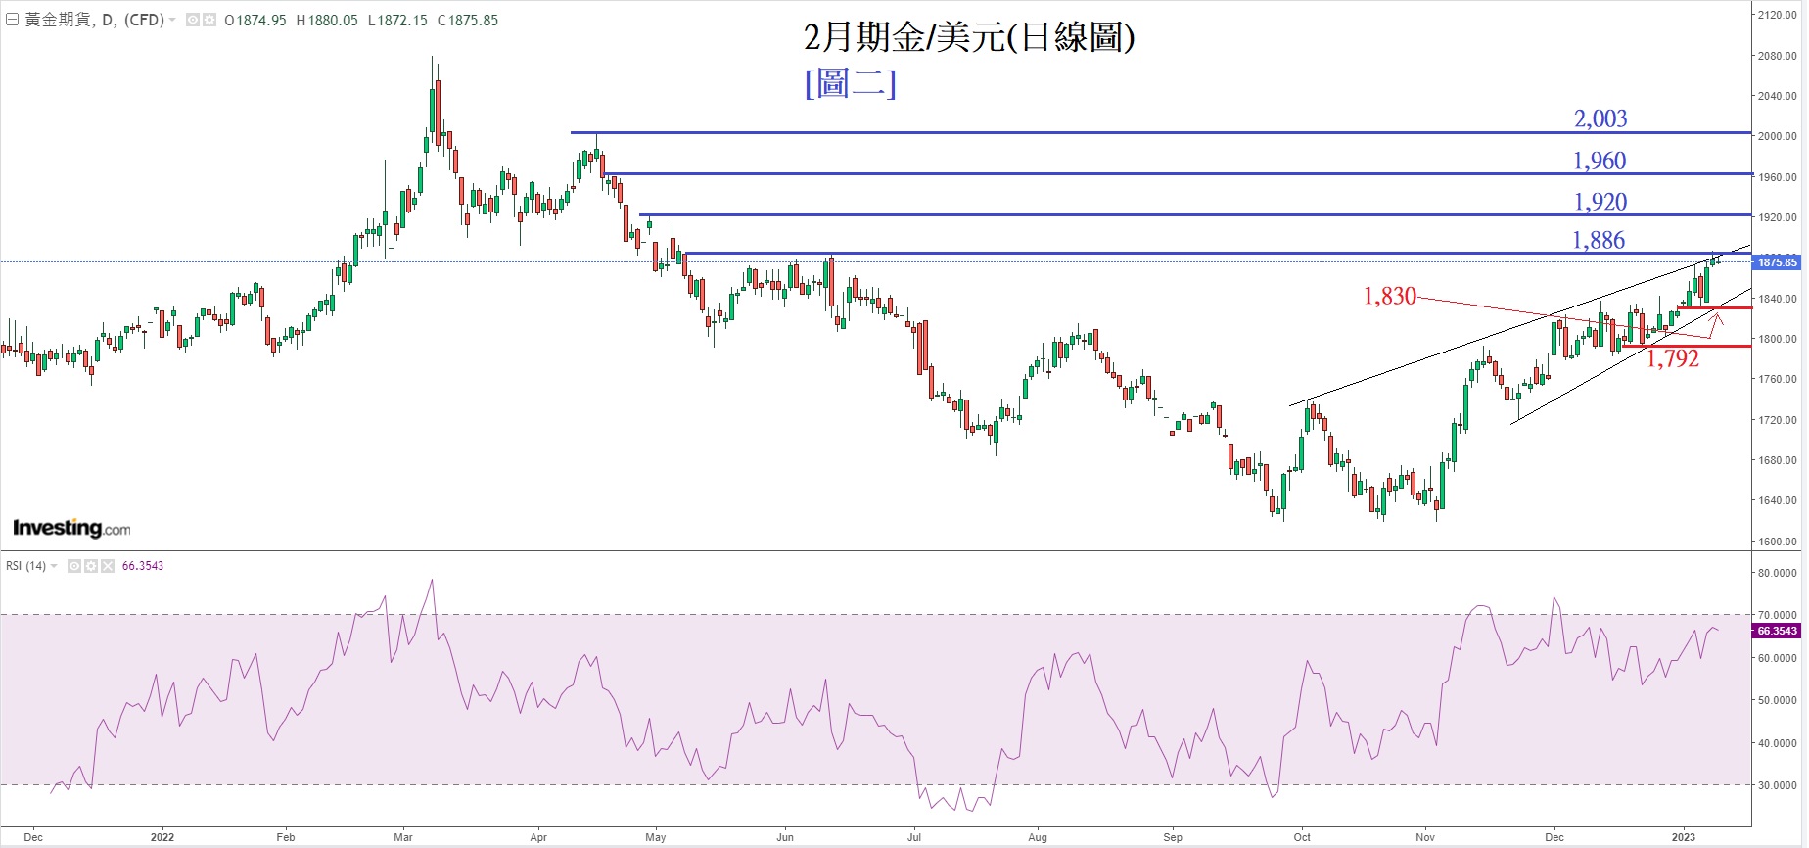Image resolution: width=1809 pixels, height=848 pixels.
Task: Click the 66.3543 RSI value tag
Action: click(x=1777, y=631)
